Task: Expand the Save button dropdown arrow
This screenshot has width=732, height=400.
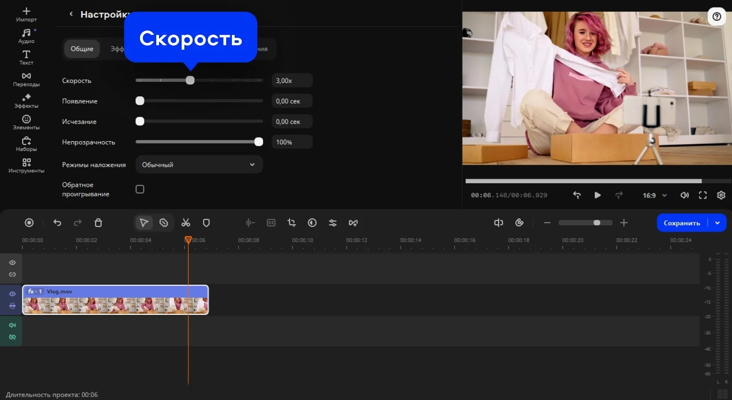Action: pos(718,223)
